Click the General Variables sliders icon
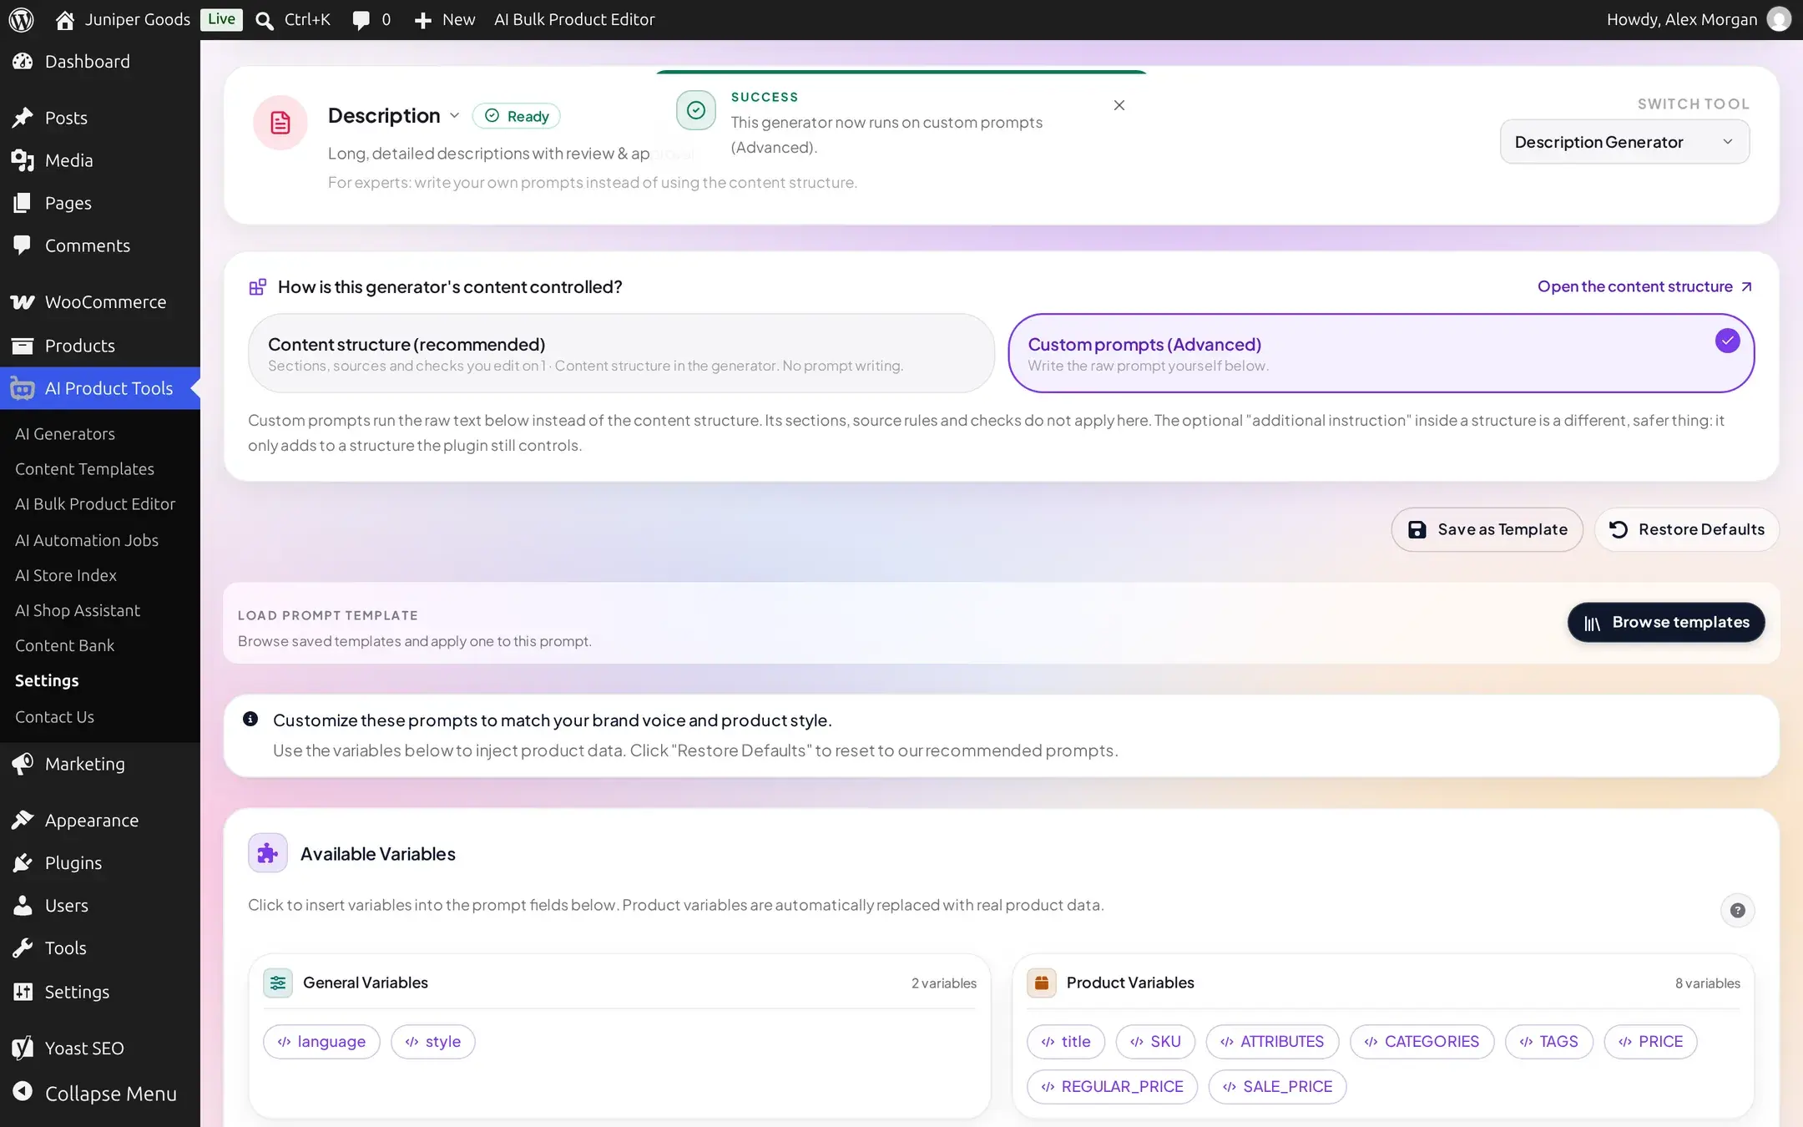Viewport: 1803px width, 1127px height. click(278, 983)
